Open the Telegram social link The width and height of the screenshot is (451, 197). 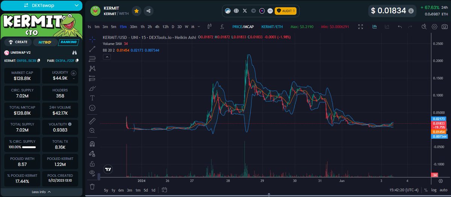(x=254, y=11)
